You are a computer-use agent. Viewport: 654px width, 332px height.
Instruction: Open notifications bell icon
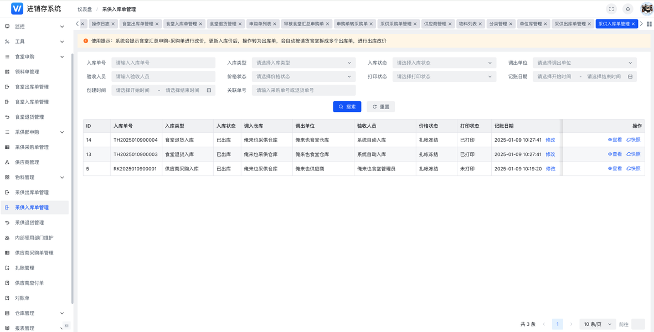(628, 9)
